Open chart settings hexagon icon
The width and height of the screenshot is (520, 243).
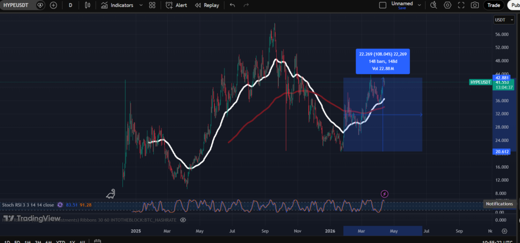(447, 5)
